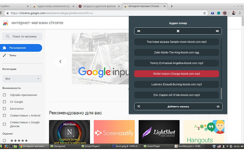Open Google Input banner image

(x=100, y=59)
